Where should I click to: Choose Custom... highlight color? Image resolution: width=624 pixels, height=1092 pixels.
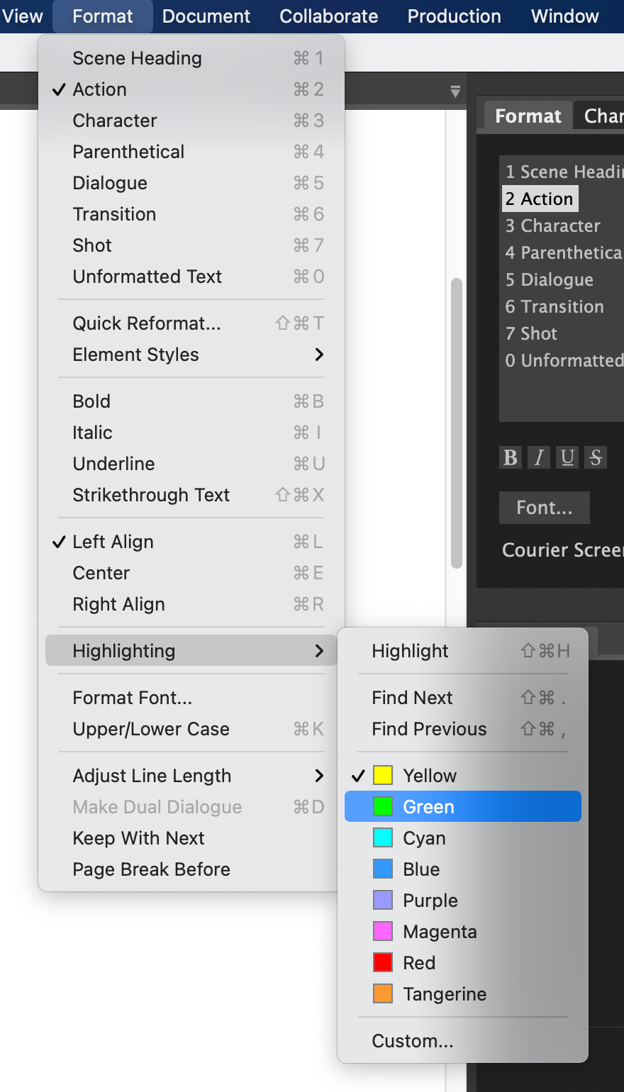tap(413, 1040)
